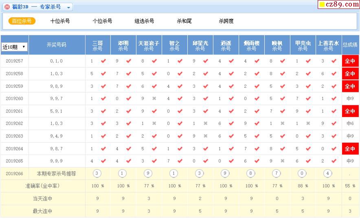360x220 pixels.
Task: Expand the 近10期 period selector
Action: pyautogui.click(x=14, y=47)
